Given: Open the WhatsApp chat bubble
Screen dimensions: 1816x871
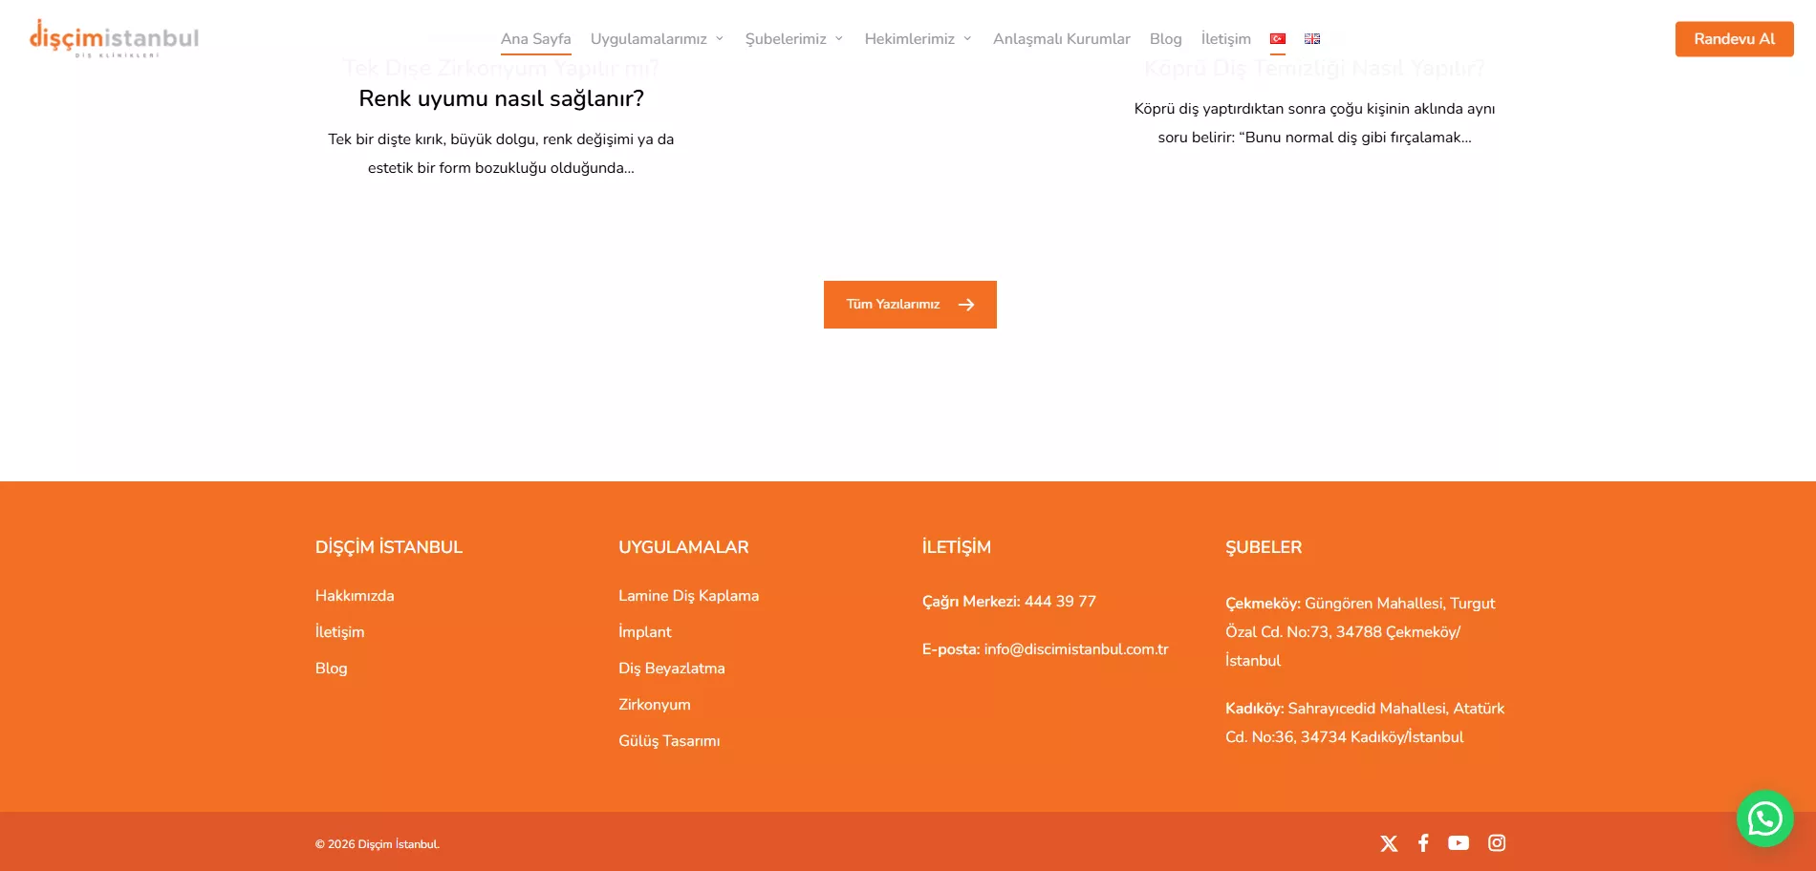Looking at the screenshot, I should coord(1764,818).
